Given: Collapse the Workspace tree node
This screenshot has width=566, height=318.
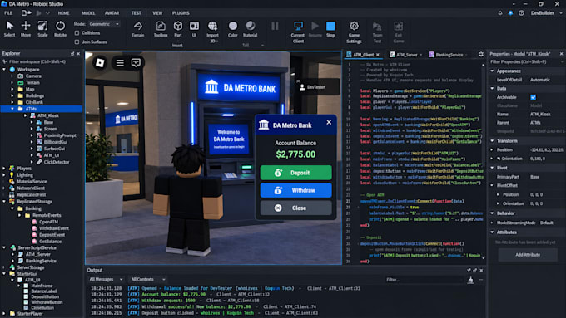Looking at the screenshot, I should (x=4, y=69).
